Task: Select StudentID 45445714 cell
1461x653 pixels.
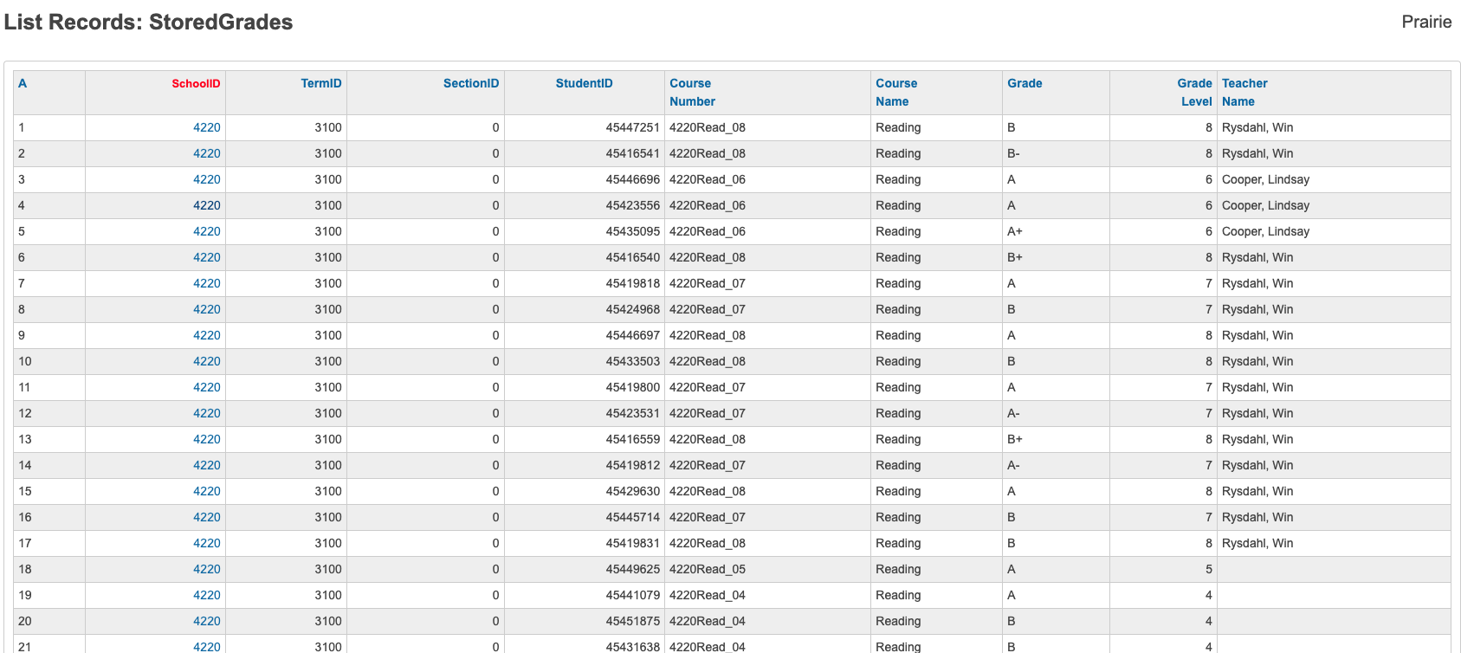Action: pyautogui.click(x=585, y=517)
